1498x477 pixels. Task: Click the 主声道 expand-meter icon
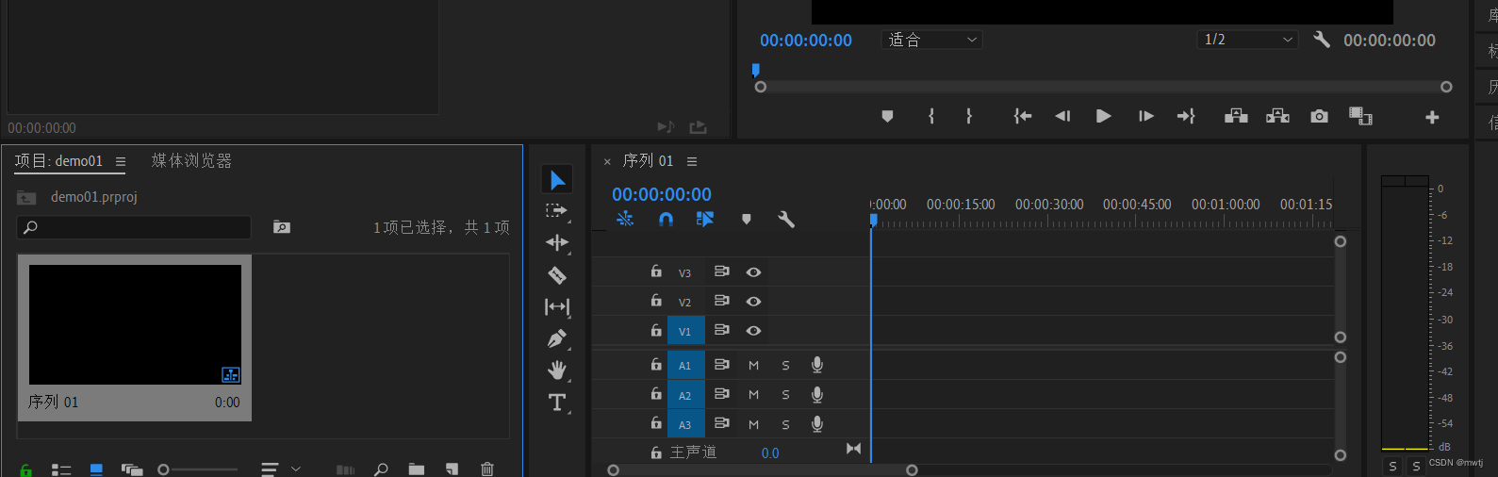coord(853,449)
